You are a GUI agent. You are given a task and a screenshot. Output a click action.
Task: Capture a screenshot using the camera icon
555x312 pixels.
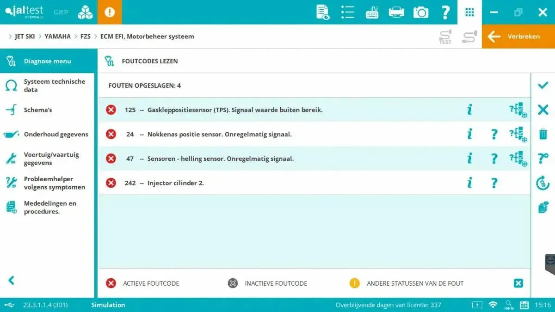(x=420, y=12)
